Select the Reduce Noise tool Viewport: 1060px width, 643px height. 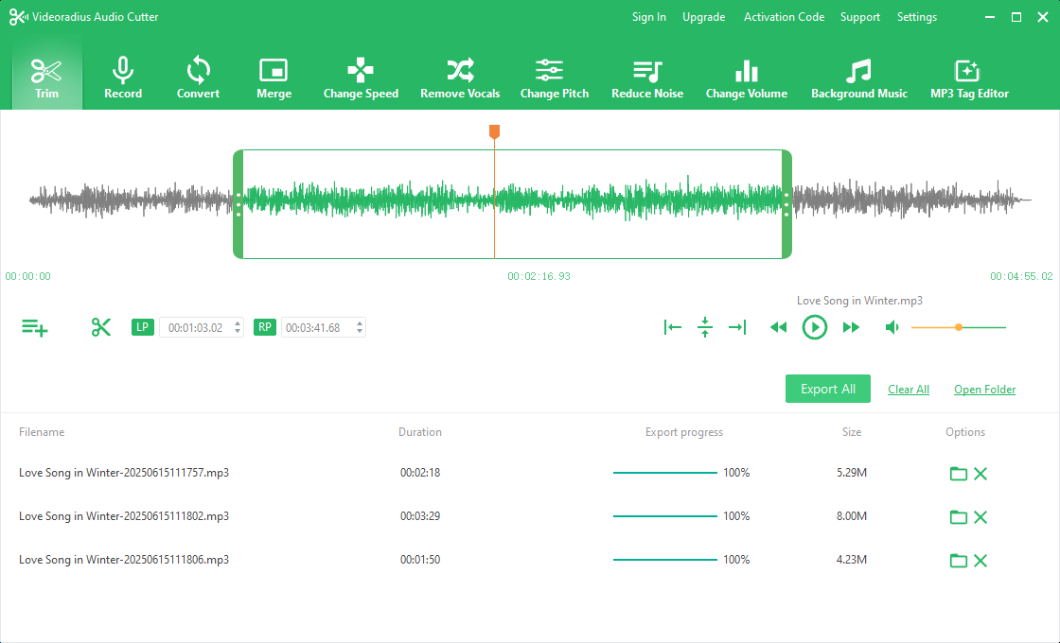click(x=647, y=78)
